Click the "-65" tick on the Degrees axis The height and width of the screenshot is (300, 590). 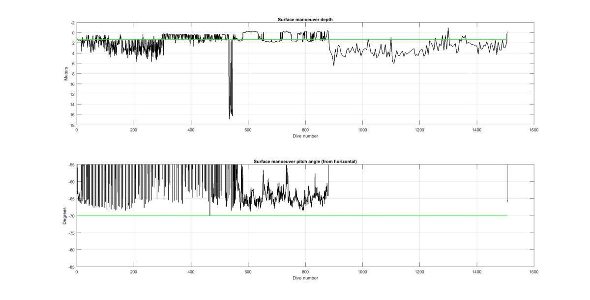(71, 199)
